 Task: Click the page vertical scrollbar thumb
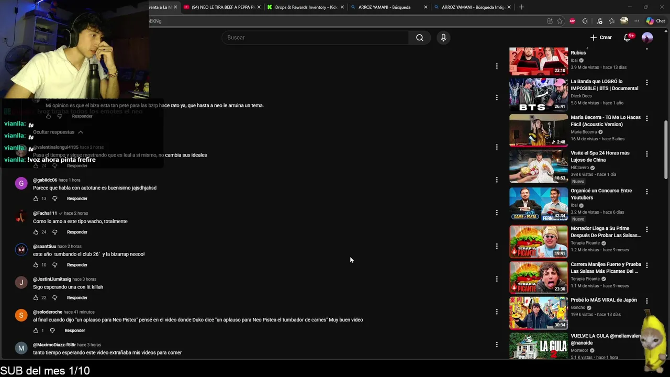pos(666,150)
